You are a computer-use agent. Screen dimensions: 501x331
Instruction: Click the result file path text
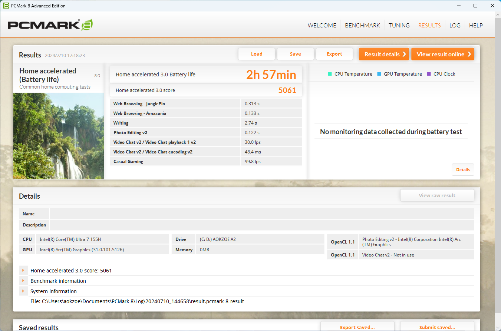coord(137,301)
